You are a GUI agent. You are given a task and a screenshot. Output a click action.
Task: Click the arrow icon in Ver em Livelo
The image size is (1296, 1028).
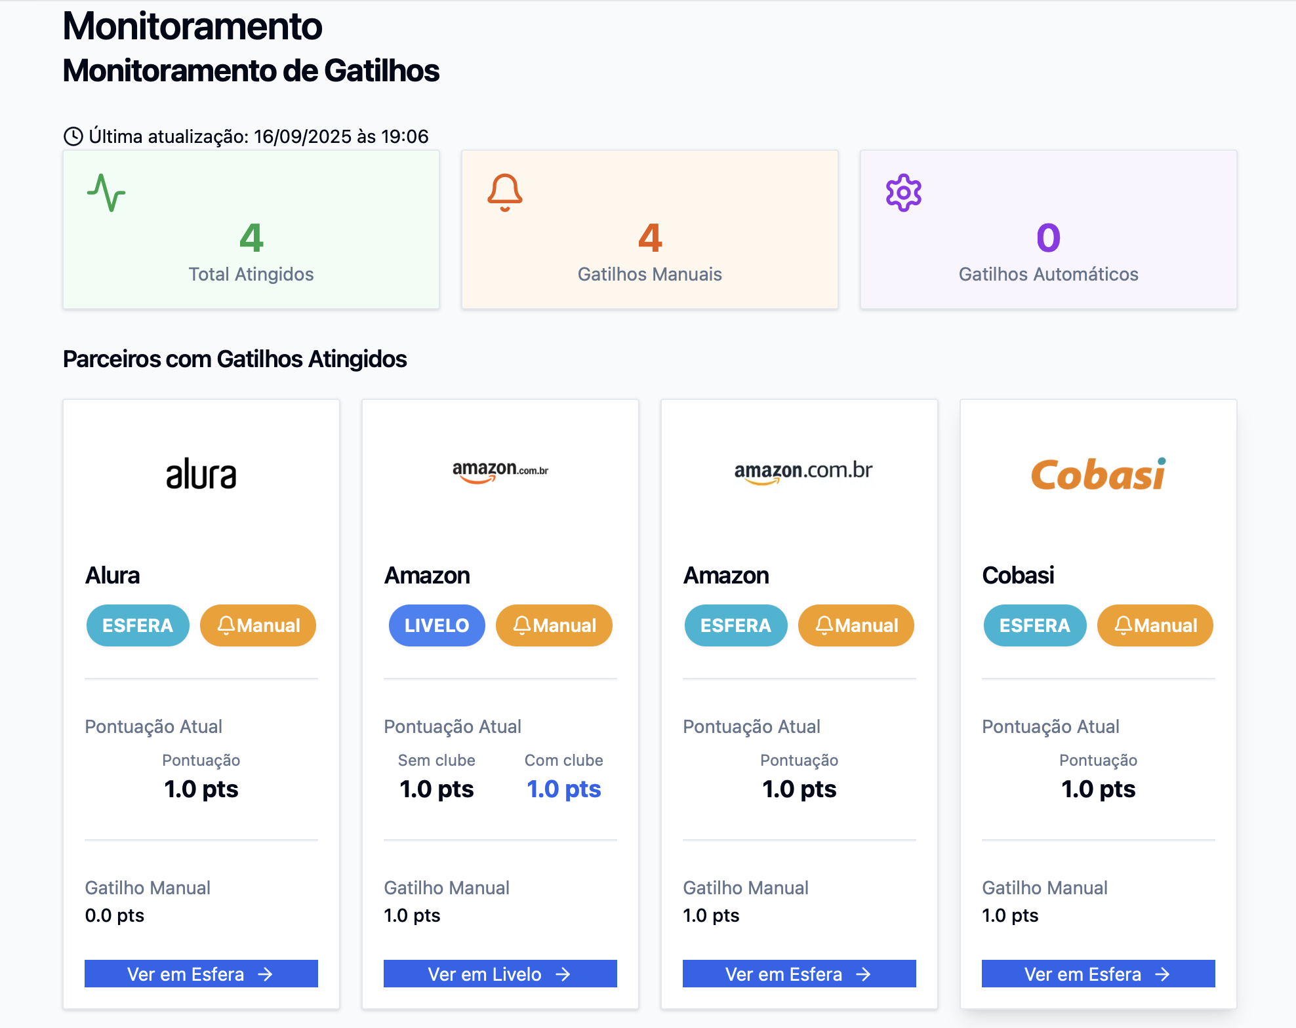point(563,974)
